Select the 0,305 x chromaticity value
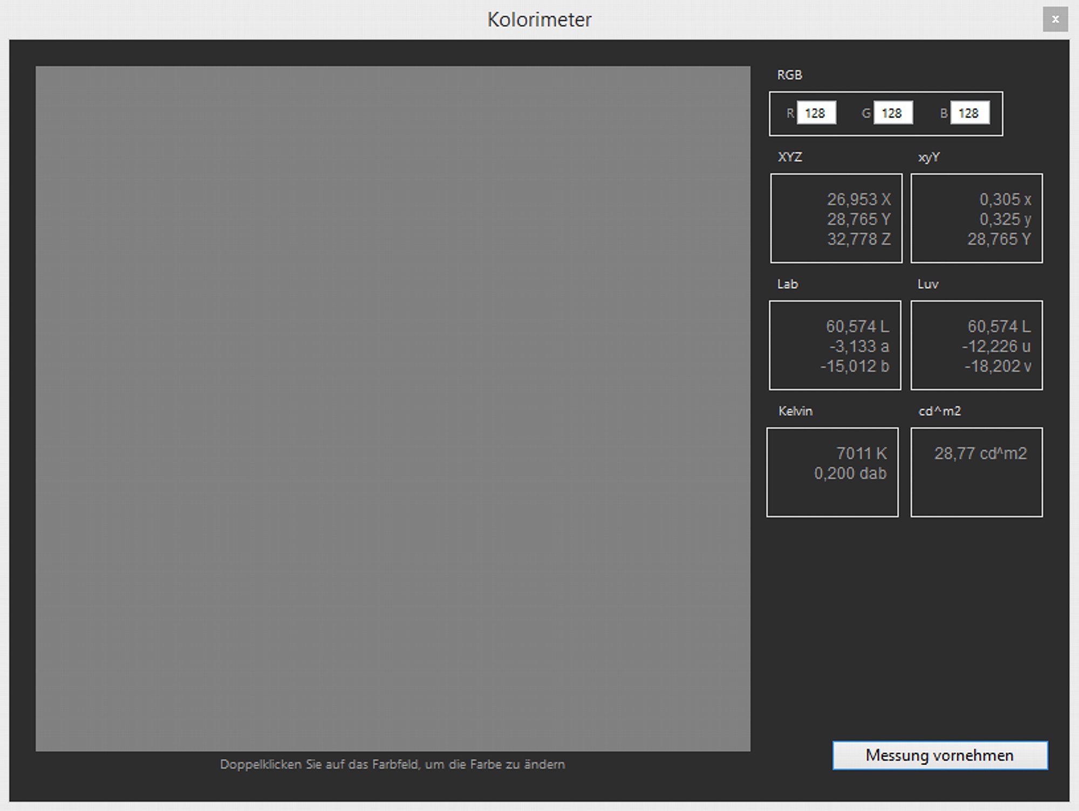Screen dimensions: 1079x811 (x=1006, y=200)
